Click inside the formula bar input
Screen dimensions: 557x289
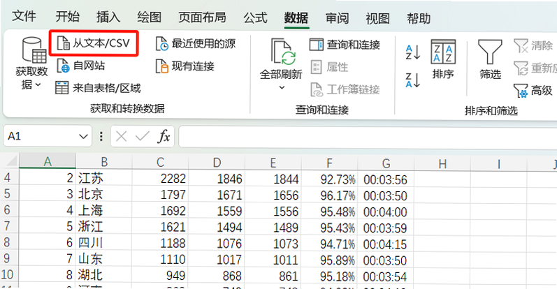pyautogui.click(x=368, y=137)
